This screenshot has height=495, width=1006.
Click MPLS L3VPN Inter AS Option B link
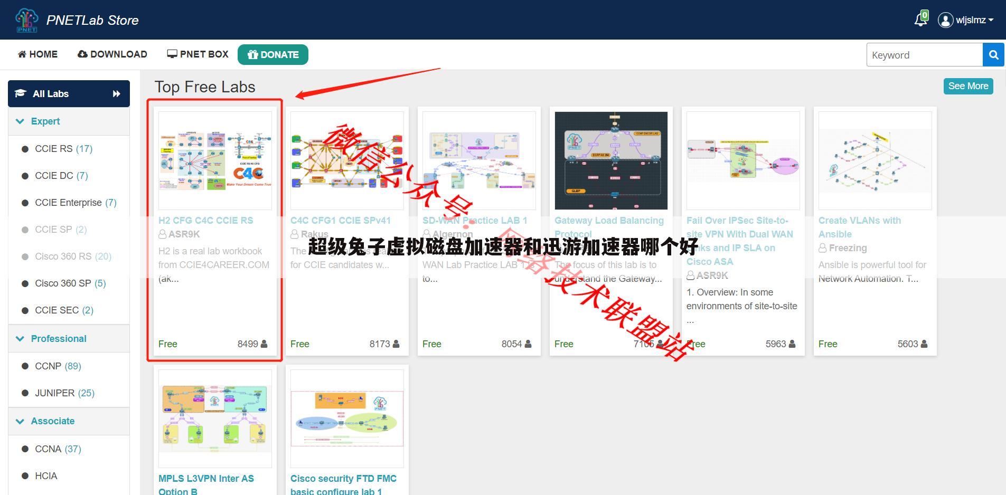pos(206,485)
